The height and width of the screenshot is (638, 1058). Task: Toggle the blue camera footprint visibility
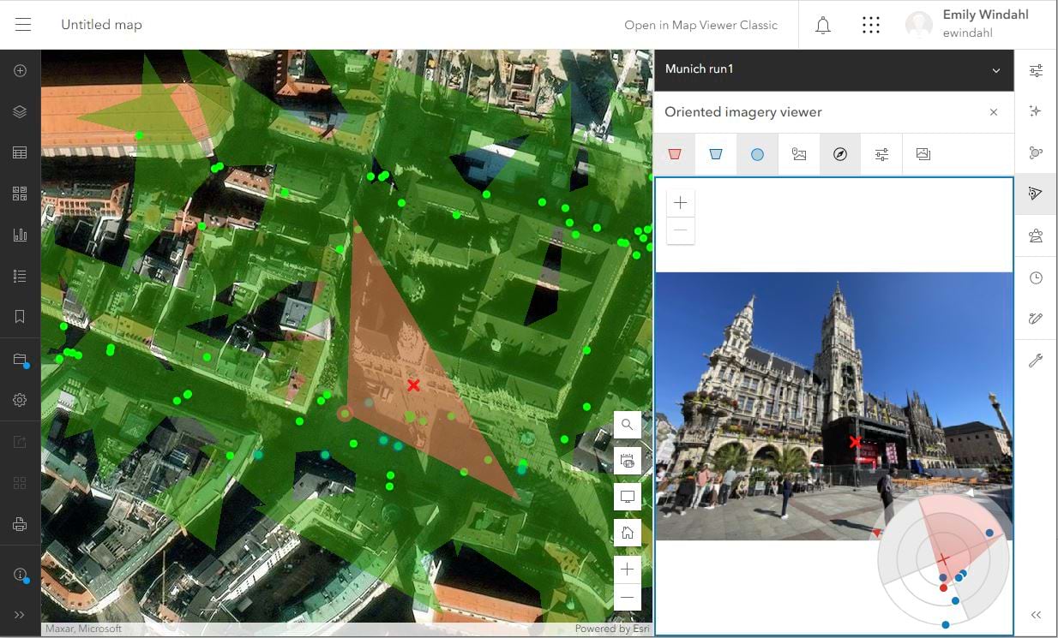[716, 154]
